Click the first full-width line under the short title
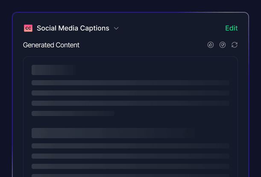 130,83
